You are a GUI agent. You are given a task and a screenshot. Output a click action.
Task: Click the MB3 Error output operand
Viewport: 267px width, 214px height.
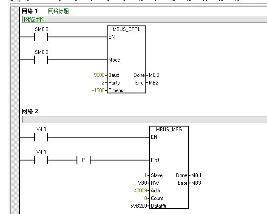196,183
